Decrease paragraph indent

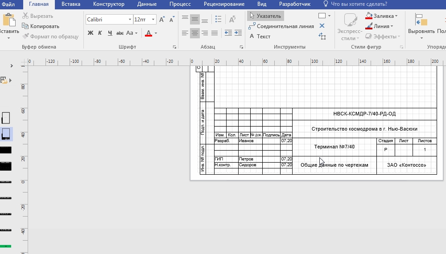pos(228,33)
